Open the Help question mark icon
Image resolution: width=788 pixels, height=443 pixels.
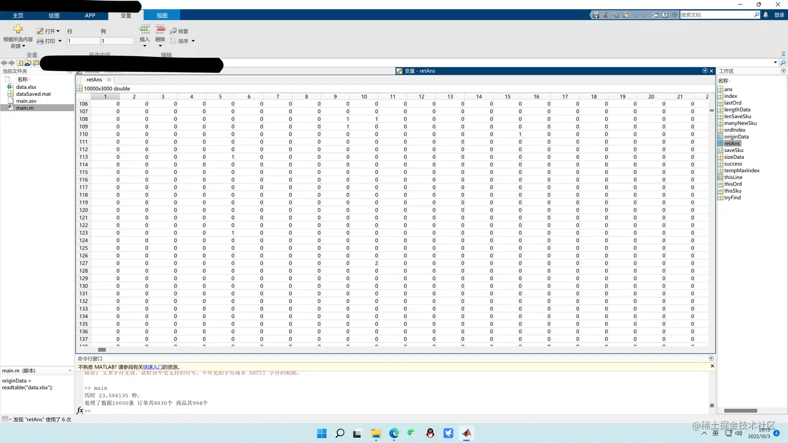click(665, 15)
